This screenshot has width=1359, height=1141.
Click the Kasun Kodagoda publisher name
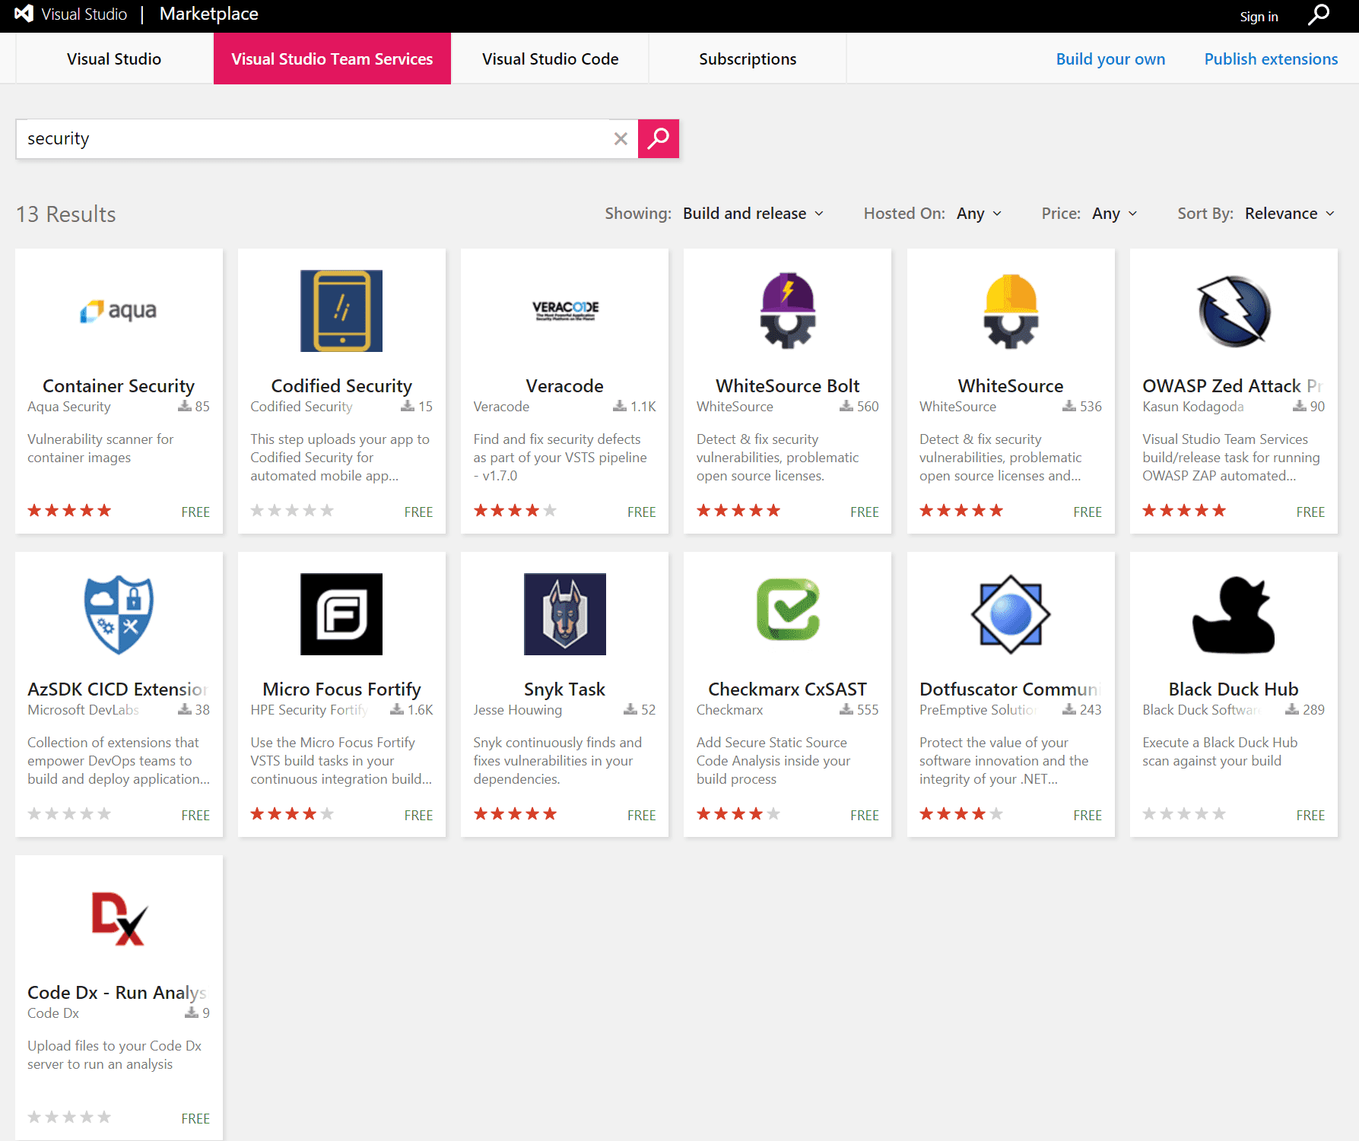click(x=1193, y=406)
